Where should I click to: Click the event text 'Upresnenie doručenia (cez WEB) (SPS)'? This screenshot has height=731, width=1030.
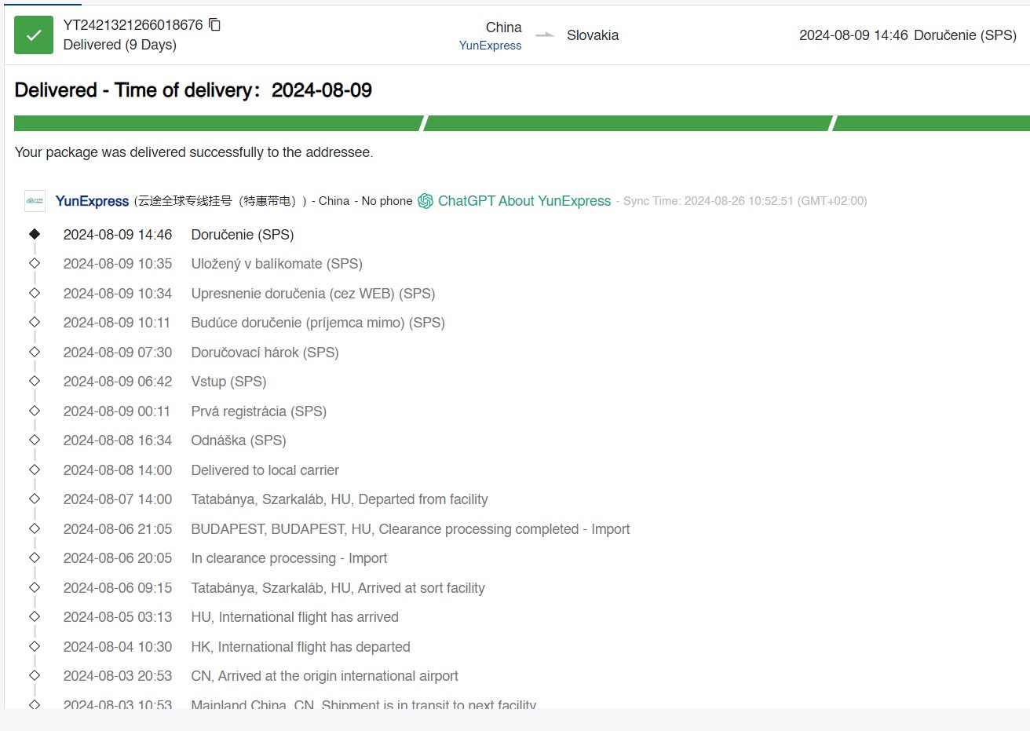pyautogui.click(x=313, y=294)
